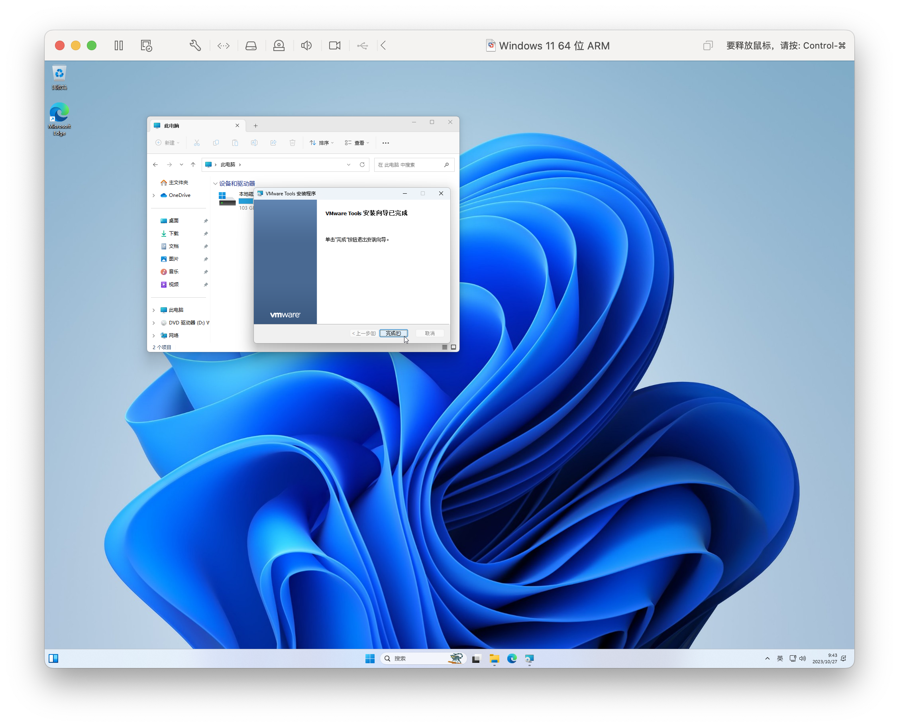Click the USB device icon in toolbar
899x727 pixels.
pyautogui.click(x=362, y=46)
